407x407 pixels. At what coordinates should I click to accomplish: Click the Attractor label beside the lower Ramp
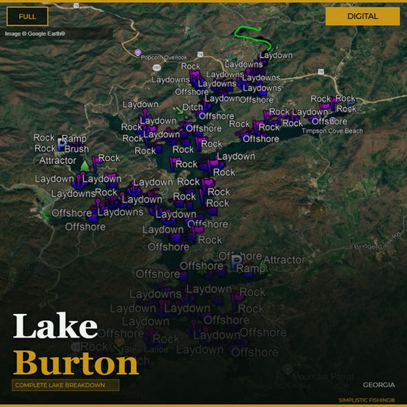click(284, 260)
